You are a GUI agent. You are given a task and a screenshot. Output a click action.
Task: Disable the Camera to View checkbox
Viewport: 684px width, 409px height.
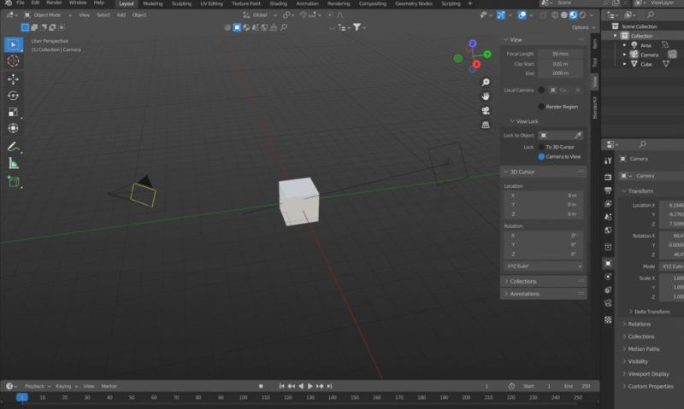[541, 156]
